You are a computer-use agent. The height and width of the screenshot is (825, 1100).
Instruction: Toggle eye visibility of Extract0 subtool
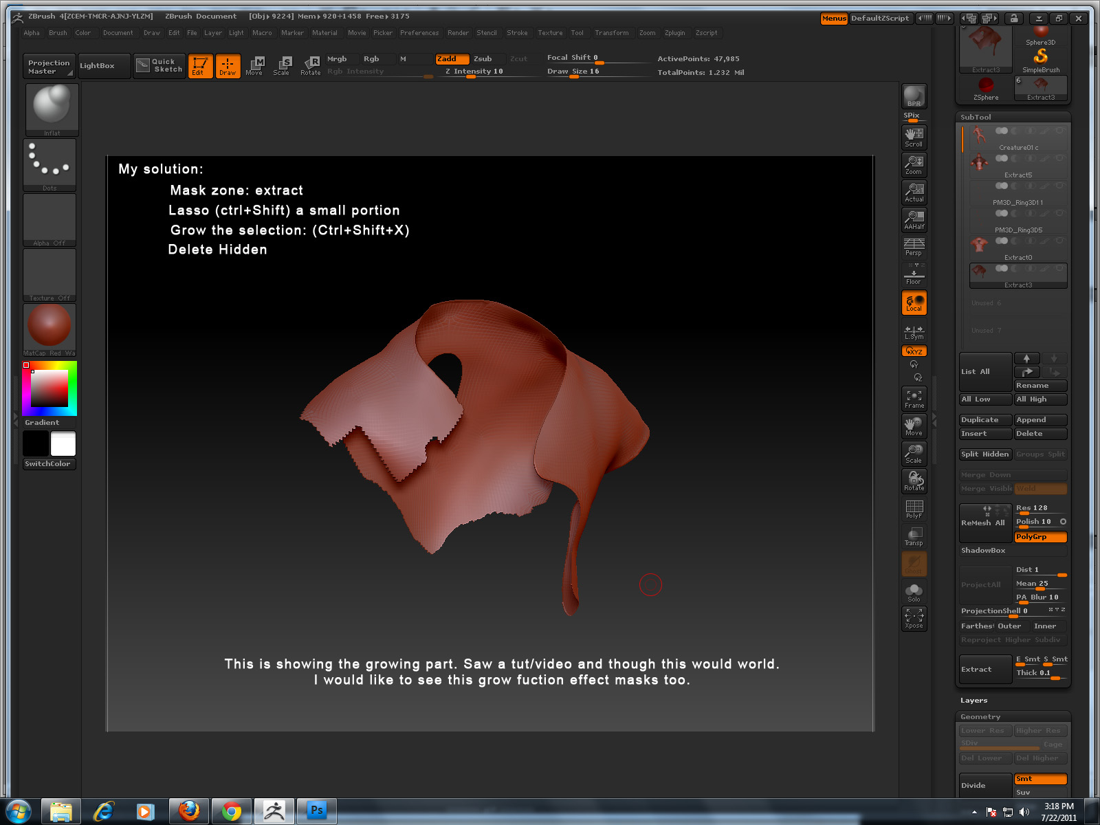[x=1059, y=241]
